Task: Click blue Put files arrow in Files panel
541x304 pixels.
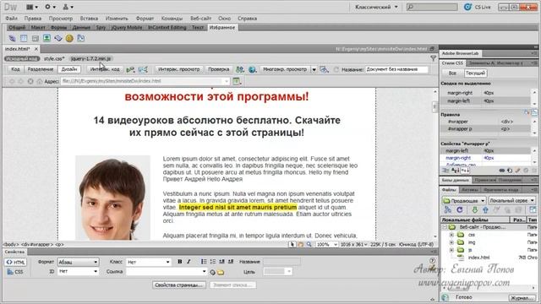Action: [485, 210]
